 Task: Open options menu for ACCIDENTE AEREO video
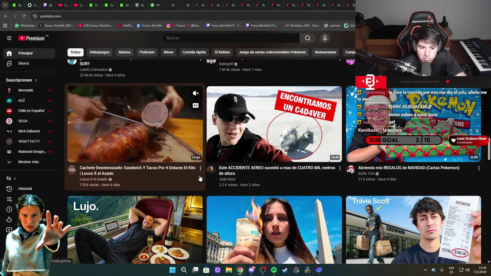[x=339, y=168]
